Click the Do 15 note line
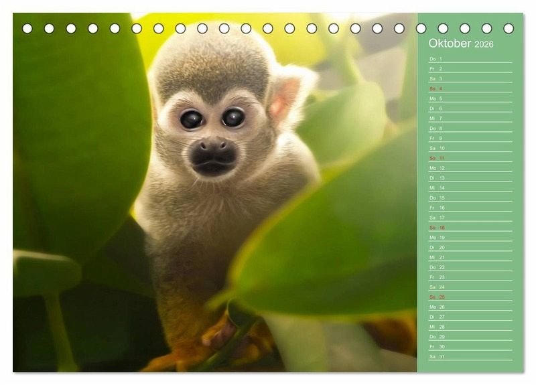 [x=470, y=198]
